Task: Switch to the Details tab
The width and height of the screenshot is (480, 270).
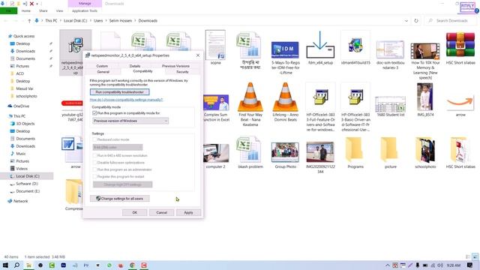Action: [x=135, y=66]
